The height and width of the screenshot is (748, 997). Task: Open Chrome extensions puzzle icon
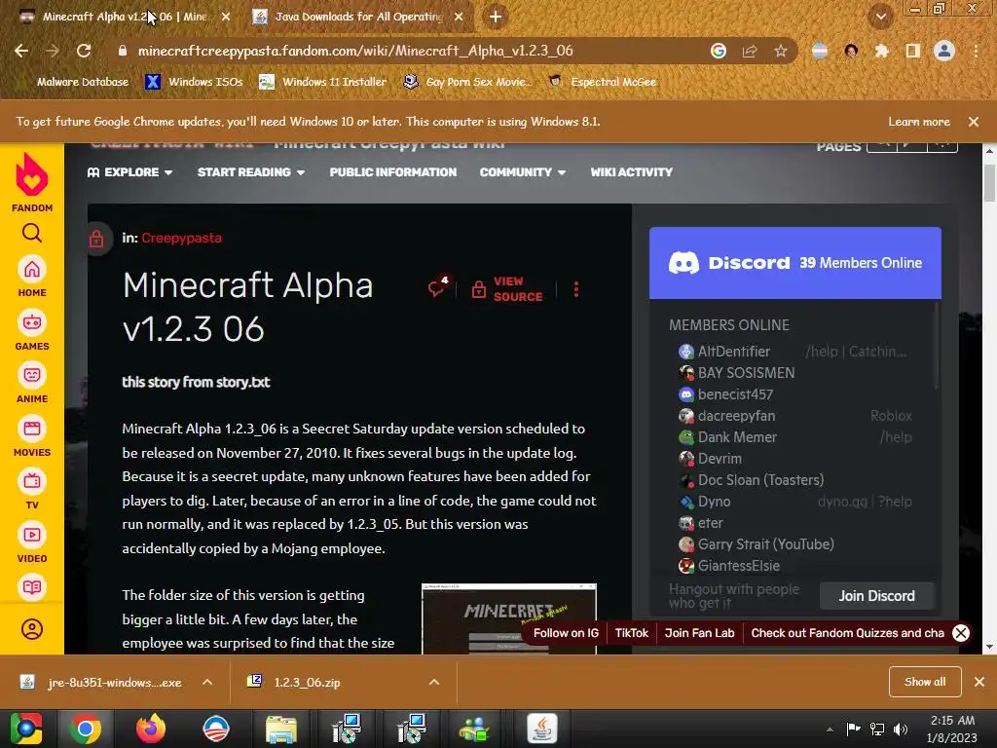(881, 51)
